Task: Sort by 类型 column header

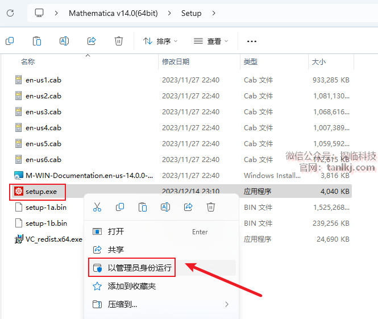Action: point(251,62)
